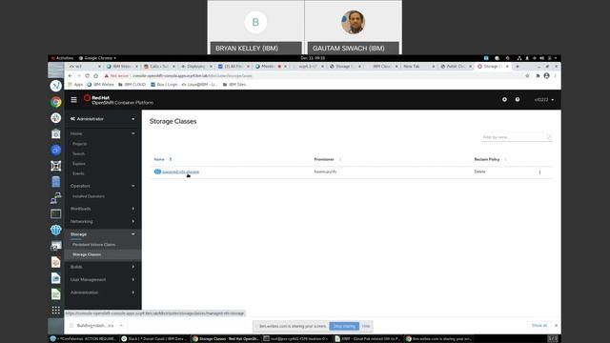610x343 pixels.
Task: Click the SC badge icon in table row
Action: (157, 171)
